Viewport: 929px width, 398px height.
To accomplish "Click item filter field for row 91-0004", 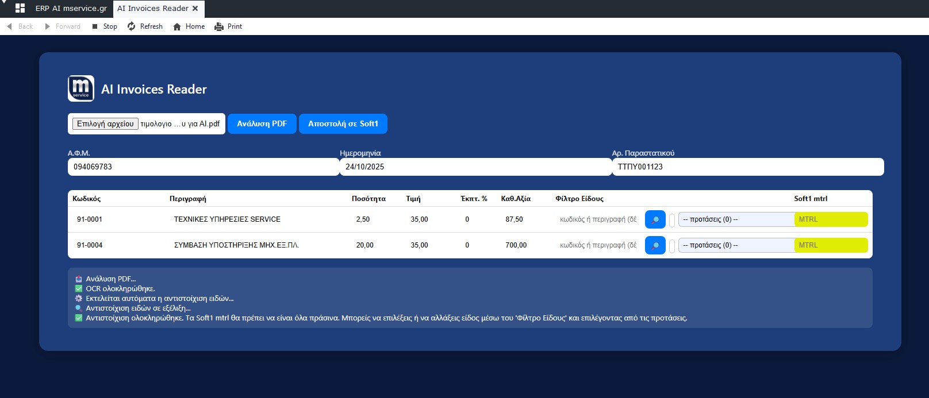I will coord(598,245).
